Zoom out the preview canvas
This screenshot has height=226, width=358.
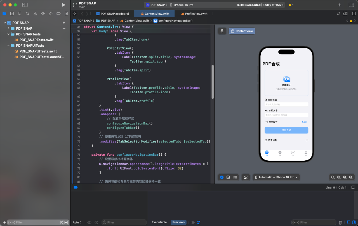pos(333,177)
